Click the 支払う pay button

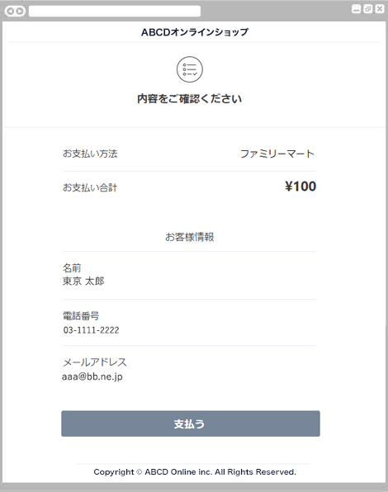191,423
